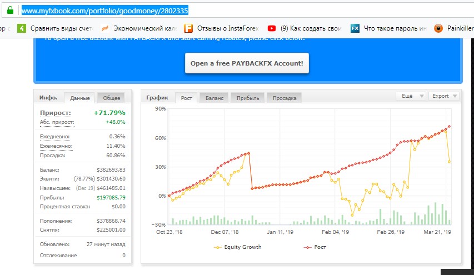Click the $461485.01 highest value

coord(111,188)
